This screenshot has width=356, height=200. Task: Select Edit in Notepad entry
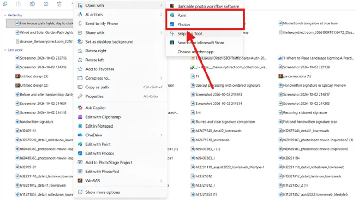click(121, 126)
